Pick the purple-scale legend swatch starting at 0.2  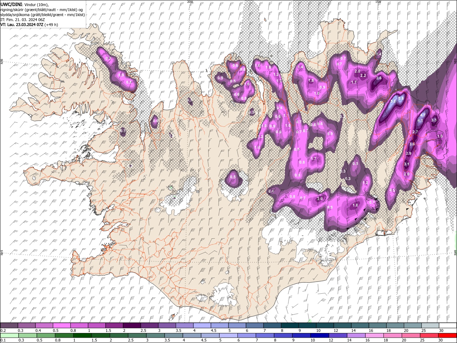9,325
